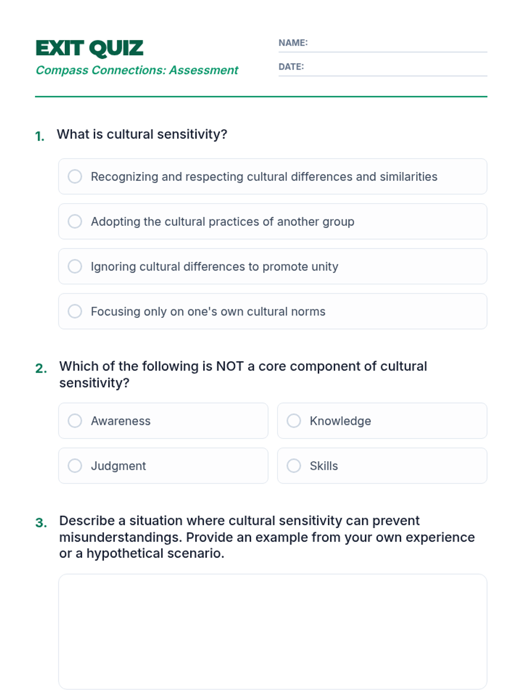Screen dimensions: 522x696
Task: Click the Compass Connections: Assessment subtitle
Action: [x=137, y=70]
